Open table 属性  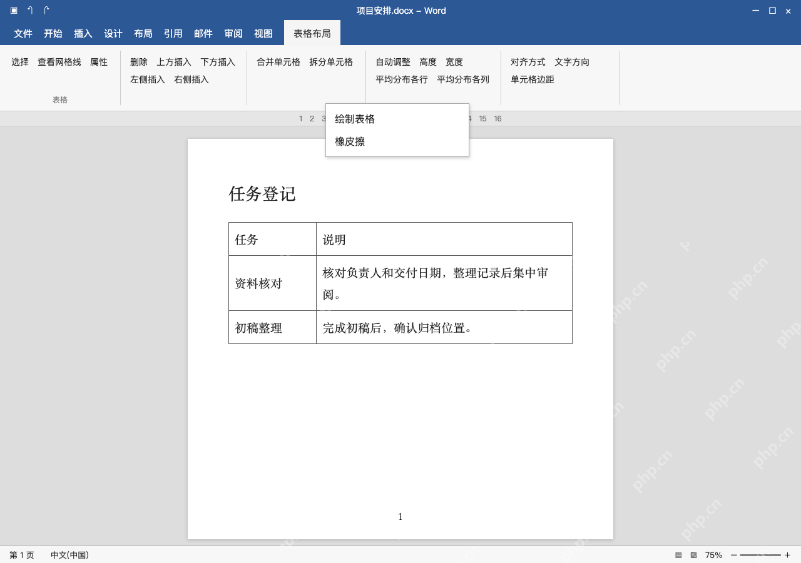point(99,62)
